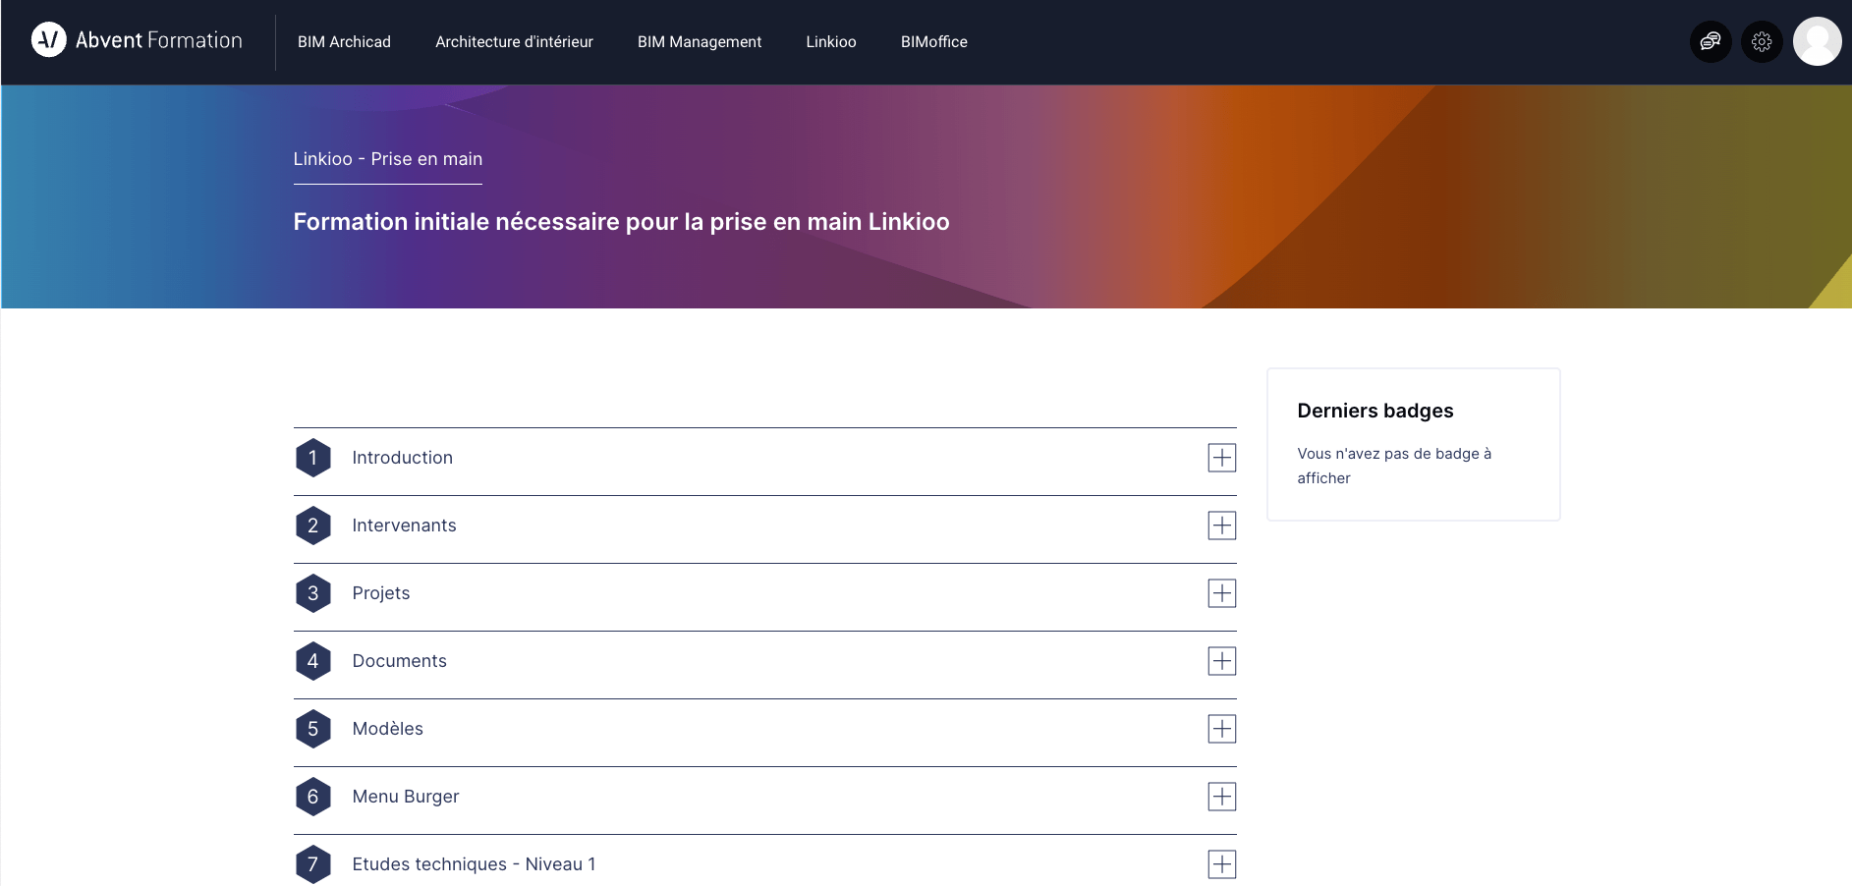Expand the Introduction section
Viewport: 1852px width, 886px height.
point(1221,458)
